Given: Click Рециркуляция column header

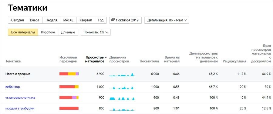Looking at the screenshot, I should click(234, 61).
